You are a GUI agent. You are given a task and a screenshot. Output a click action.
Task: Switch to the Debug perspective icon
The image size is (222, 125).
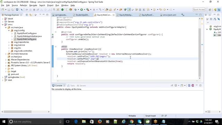pos(219,10)
